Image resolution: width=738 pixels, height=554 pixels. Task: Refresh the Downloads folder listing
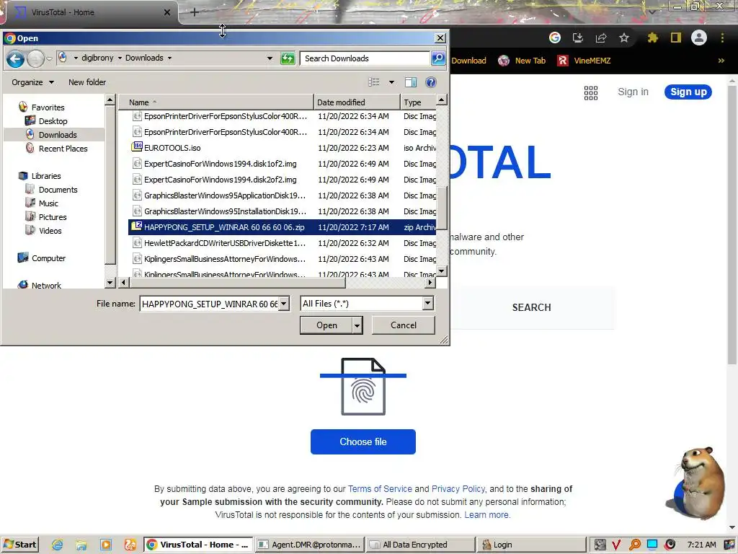288,58
